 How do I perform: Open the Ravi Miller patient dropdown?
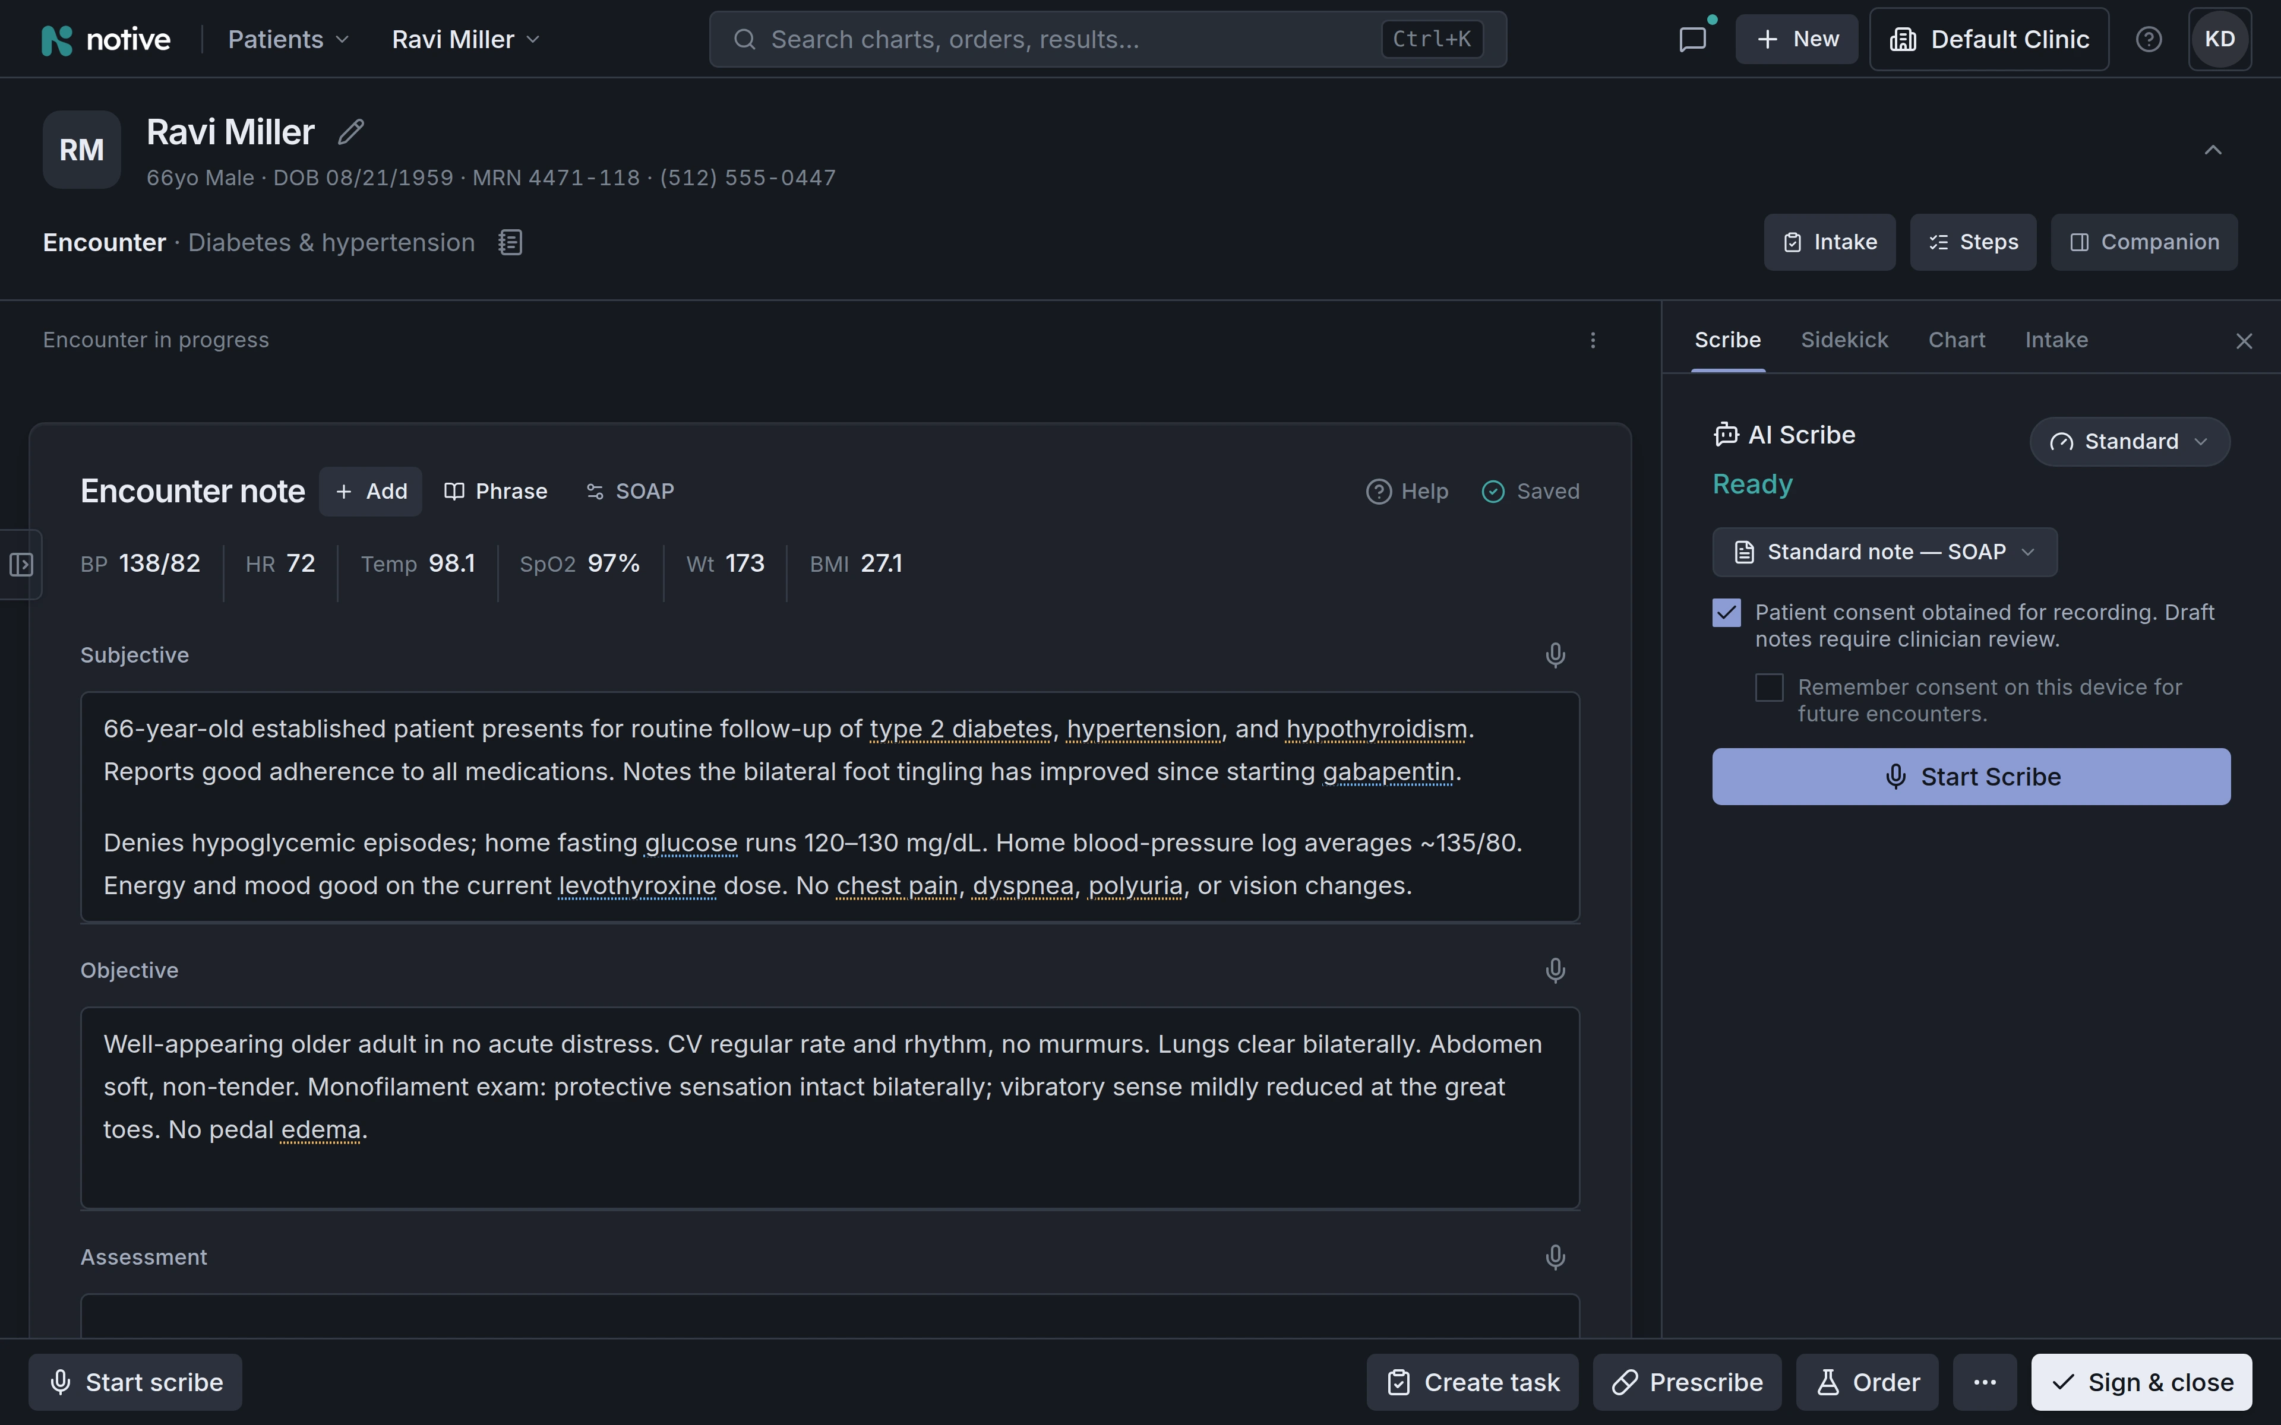(x=466, y=40)
